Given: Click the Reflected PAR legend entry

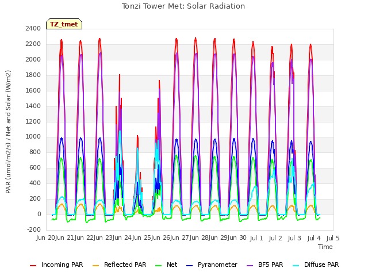Looking at the screenshot, I should click(x=120, y=264).
